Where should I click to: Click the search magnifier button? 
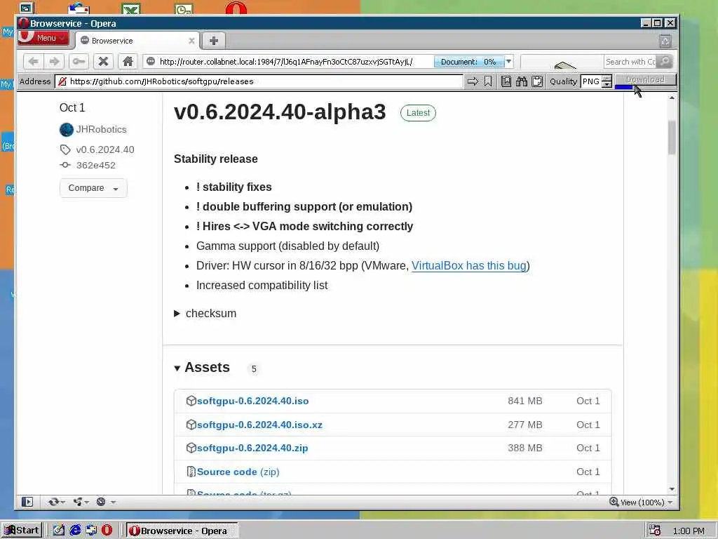(x=665, y=62)
